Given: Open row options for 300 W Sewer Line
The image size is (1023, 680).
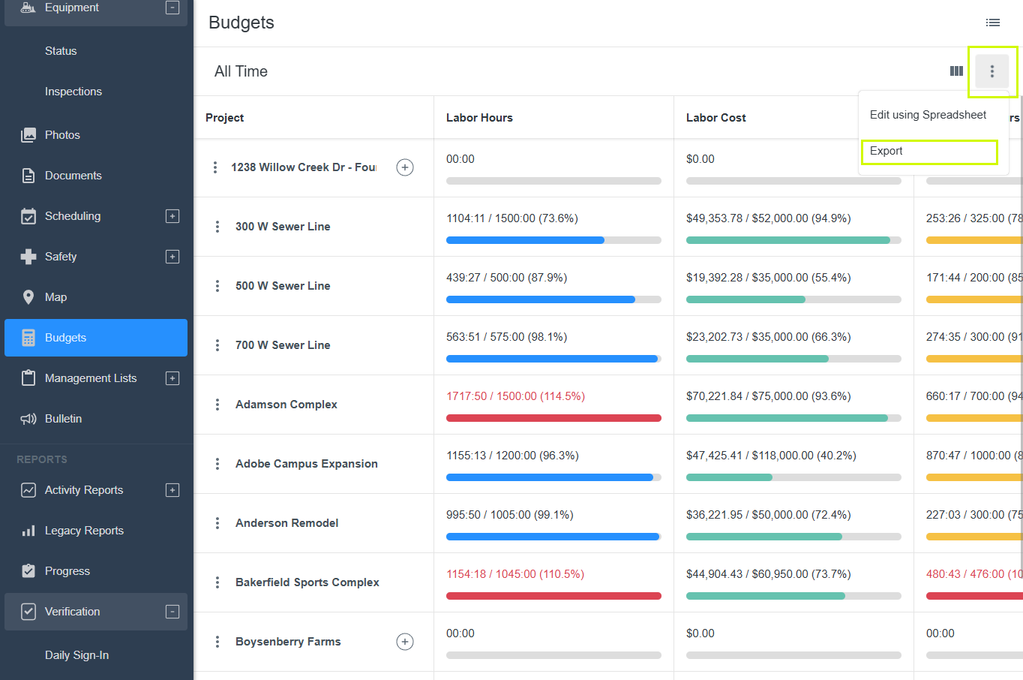Looking at the screenshot, I should click(217, 227).
